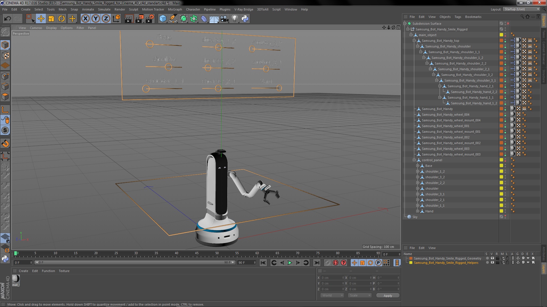Click Render View clapperboard icon
547x307 pixels.
[129, 19]
